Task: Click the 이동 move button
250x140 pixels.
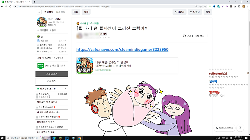Action: tap(76, 12)
